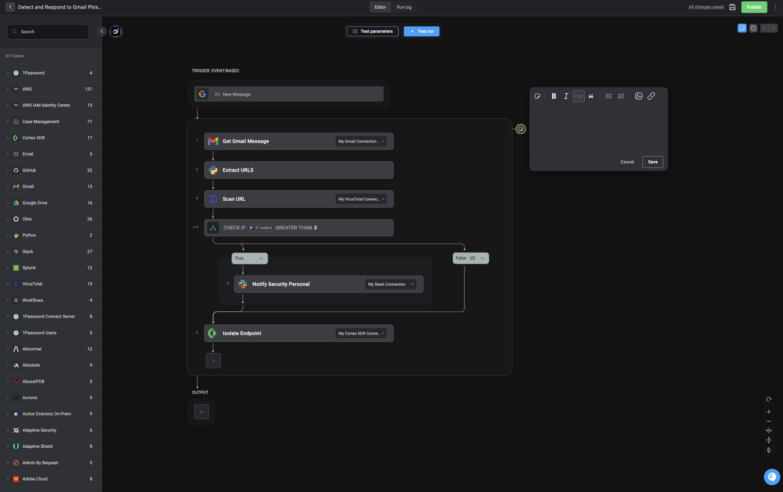Switch to the Editor tab
The height and width of the screenshot is (492, 783).
380,7
